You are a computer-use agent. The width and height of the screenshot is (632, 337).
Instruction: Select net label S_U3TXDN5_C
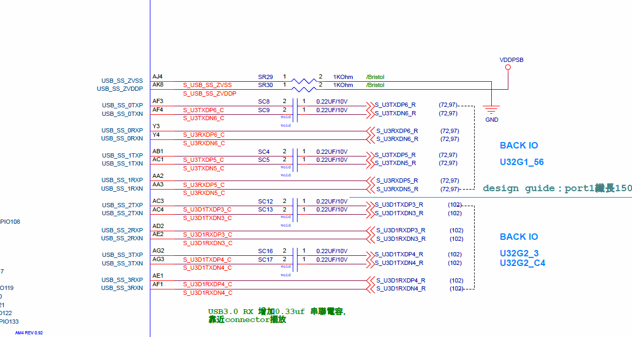tap(203, 169)
